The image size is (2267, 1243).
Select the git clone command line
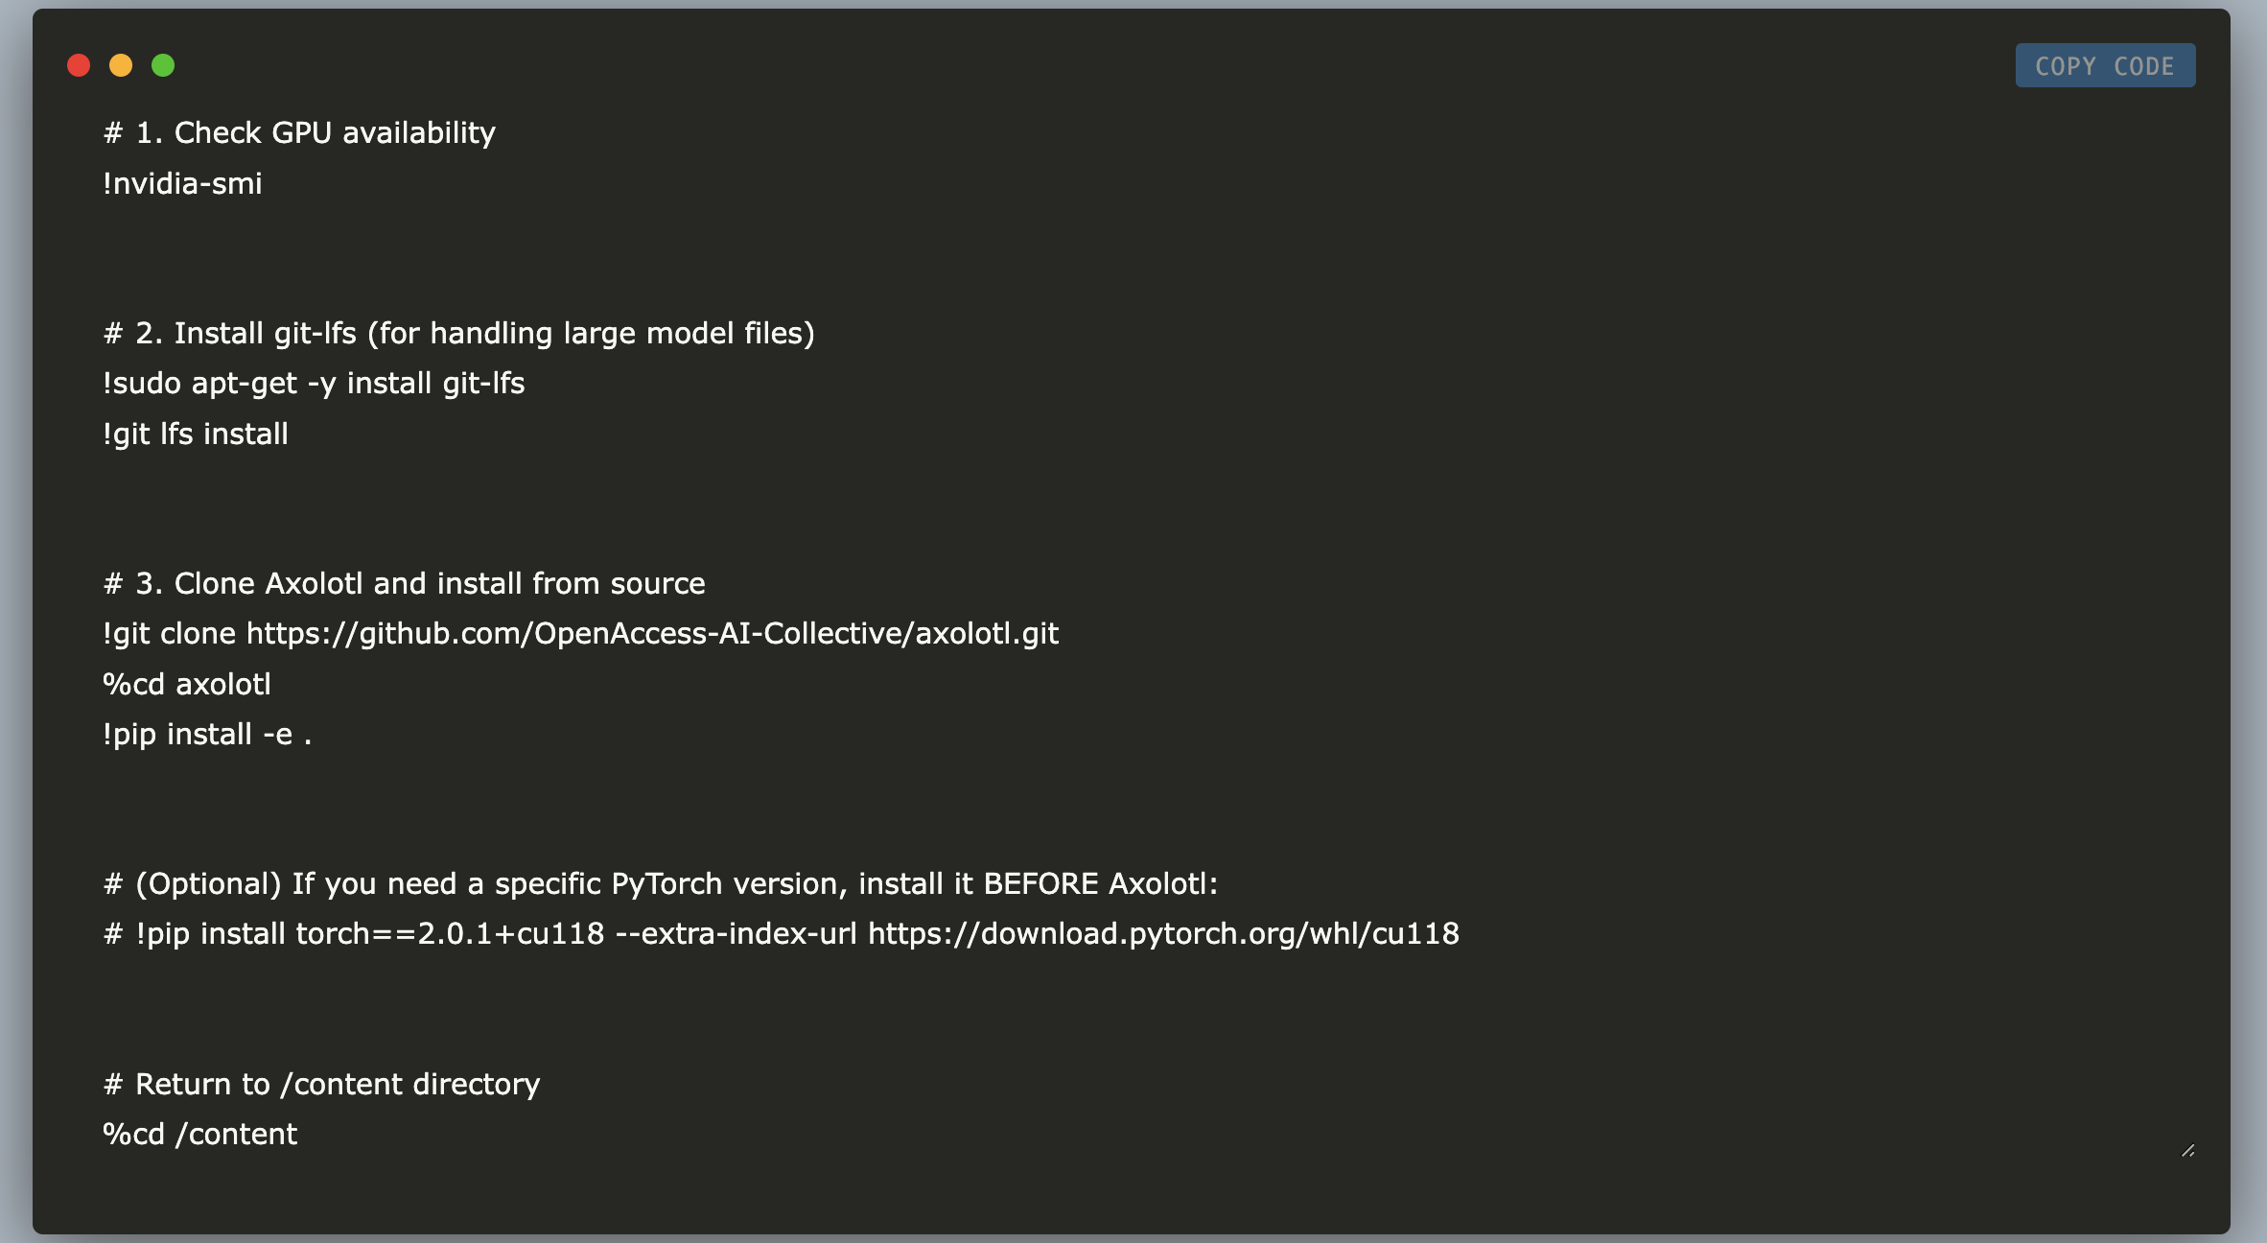coord(580,633)
